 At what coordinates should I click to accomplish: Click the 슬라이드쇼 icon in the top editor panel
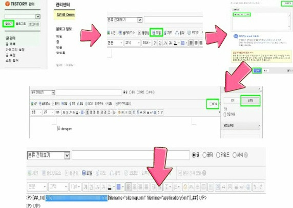point(127,33)
